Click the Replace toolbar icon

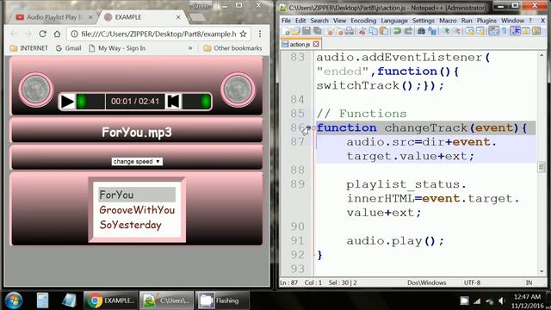432,31
